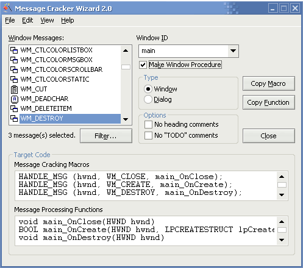This screenshot has width=303, height=268.
Task: Click the Copy Macro button
Action: click(268, 83)
